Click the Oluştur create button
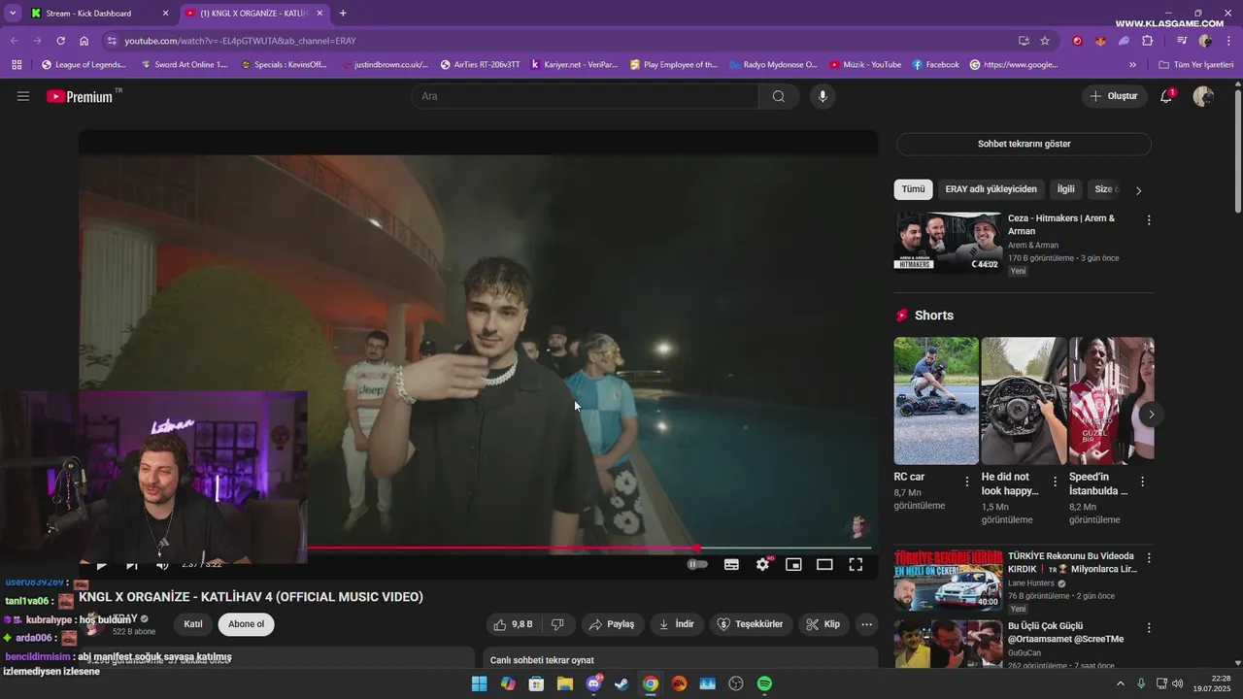The image size is (1243, 699). click(x=1114, y=96)
